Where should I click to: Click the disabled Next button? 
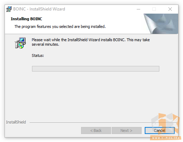coord(127,130)
